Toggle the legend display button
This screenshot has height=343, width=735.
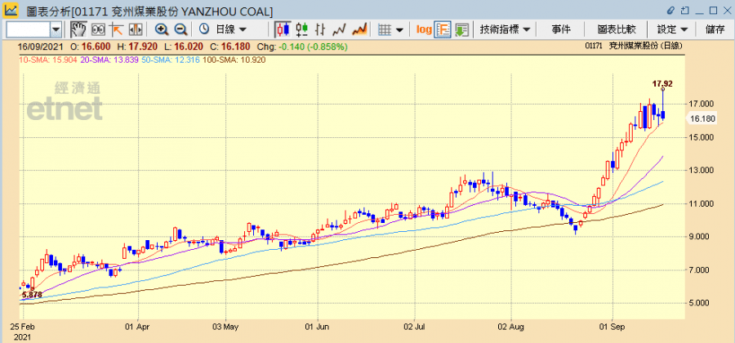point(443,29)
